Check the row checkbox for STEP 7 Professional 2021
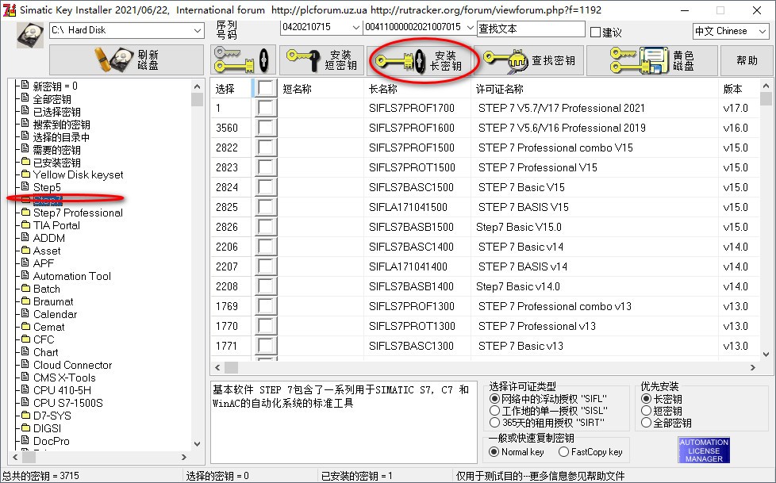The image size is (776, 483). click(266, 108)
